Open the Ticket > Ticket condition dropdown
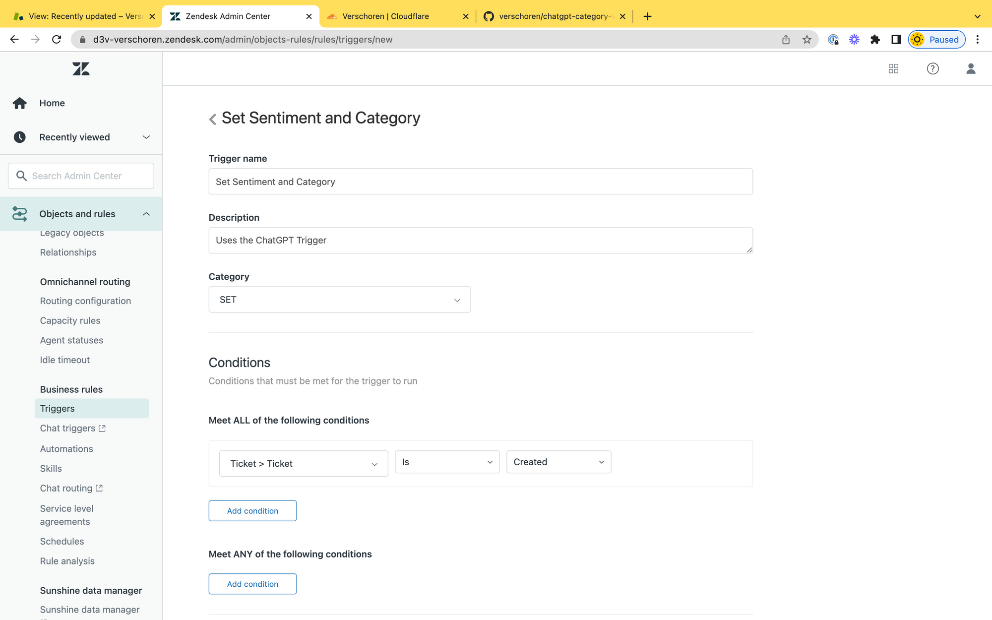The height and width of the screenshot is (620, 992). click(303, 464)
